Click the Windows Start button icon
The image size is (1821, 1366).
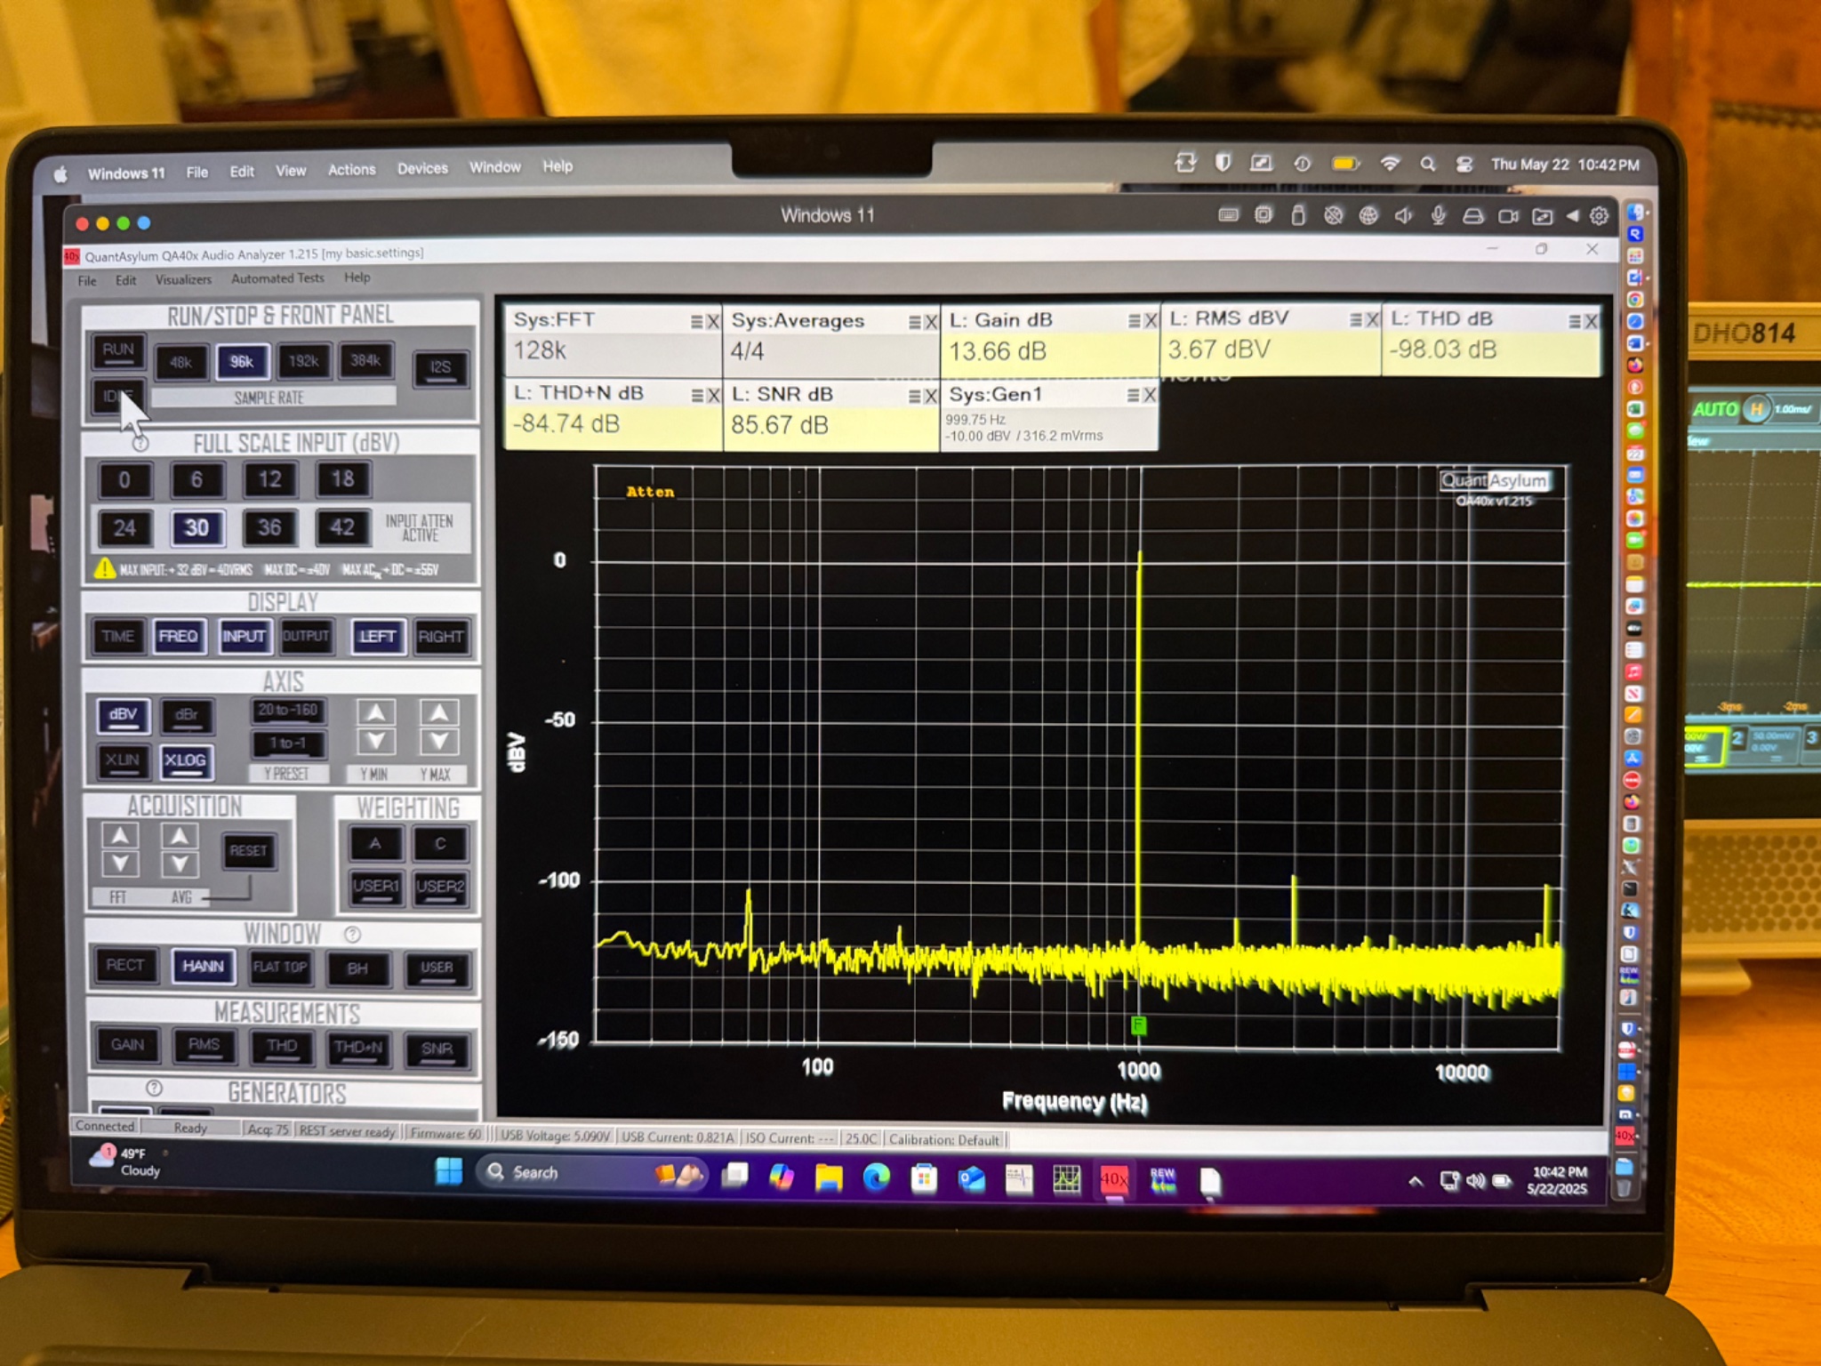click(x=449, y=1172)
